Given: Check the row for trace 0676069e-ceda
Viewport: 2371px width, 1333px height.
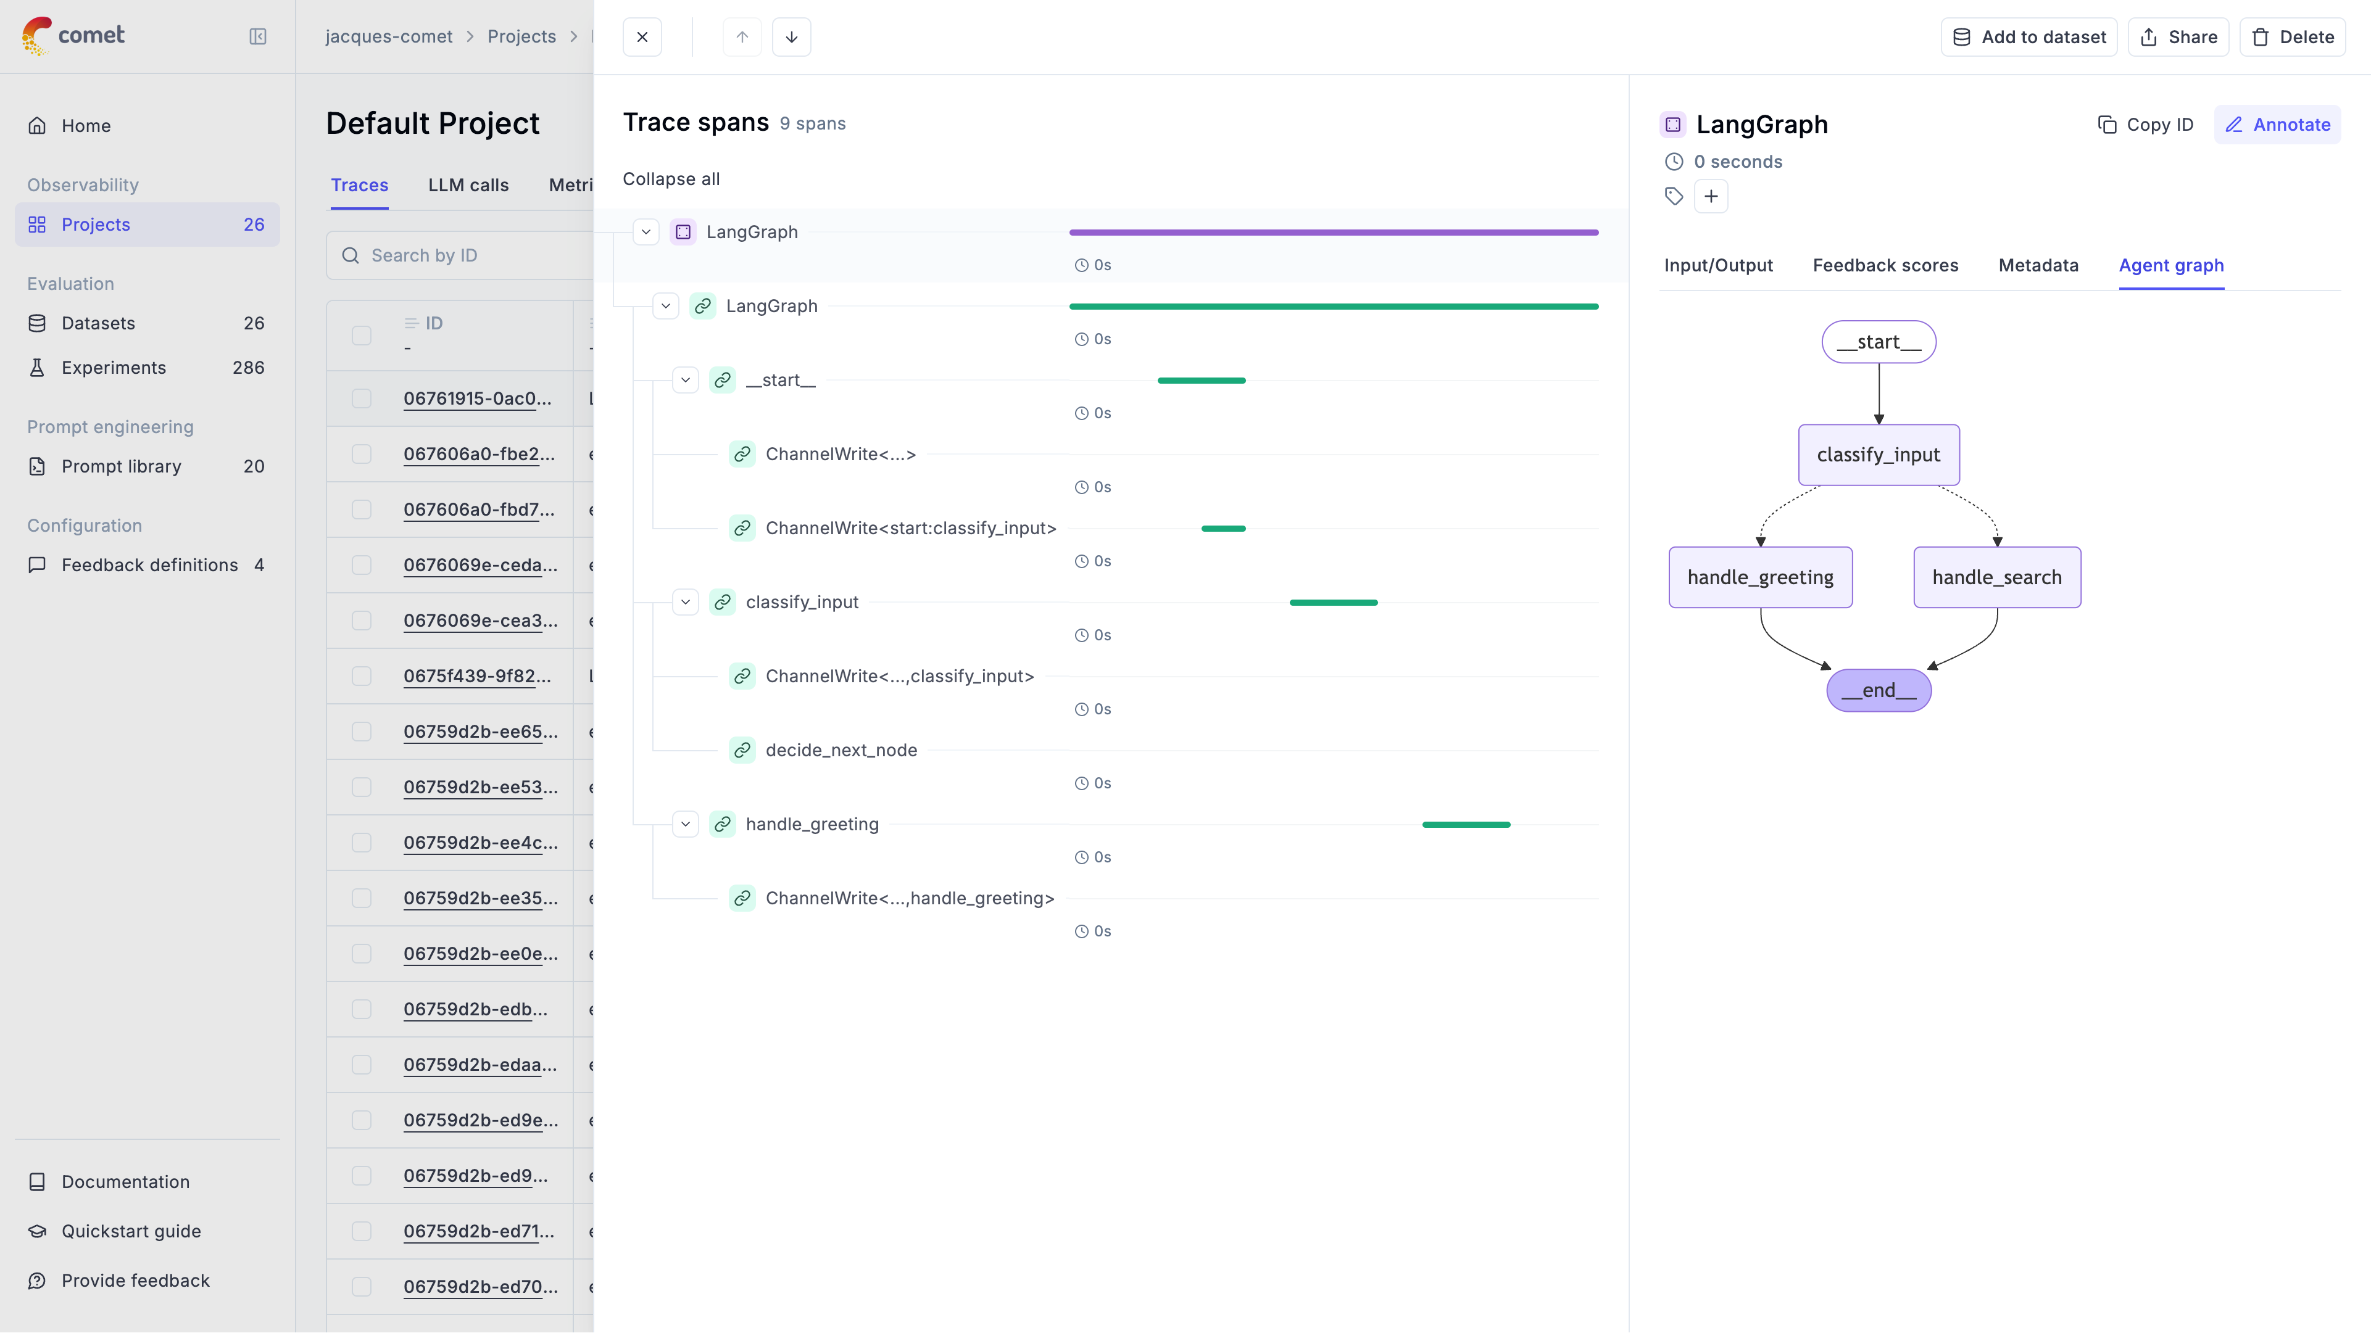Looking at the screenshot, I should 362,565.
